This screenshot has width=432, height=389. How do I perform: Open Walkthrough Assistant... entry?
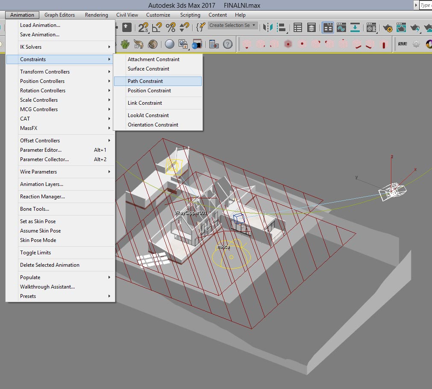pos(59,287)
